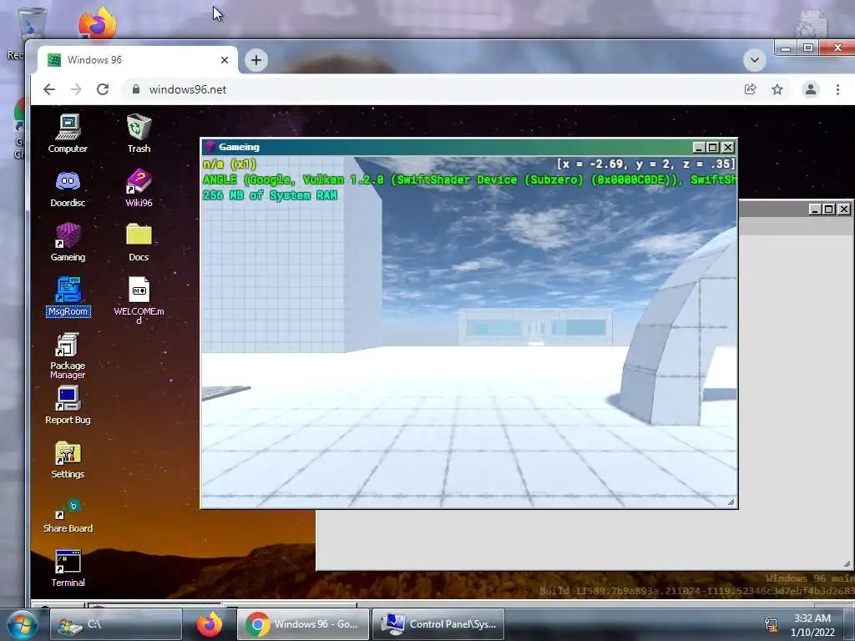The image size is (855, 641).
Task: Open the Wiki96 book icon
Action: click(x=139, y=188)
